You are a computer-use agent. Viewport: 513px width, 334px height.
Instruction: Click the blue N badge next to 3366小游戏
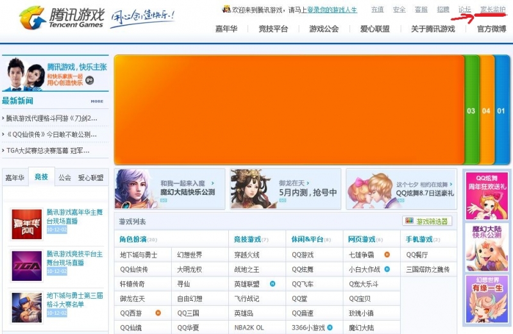click(x=330, y=327)
